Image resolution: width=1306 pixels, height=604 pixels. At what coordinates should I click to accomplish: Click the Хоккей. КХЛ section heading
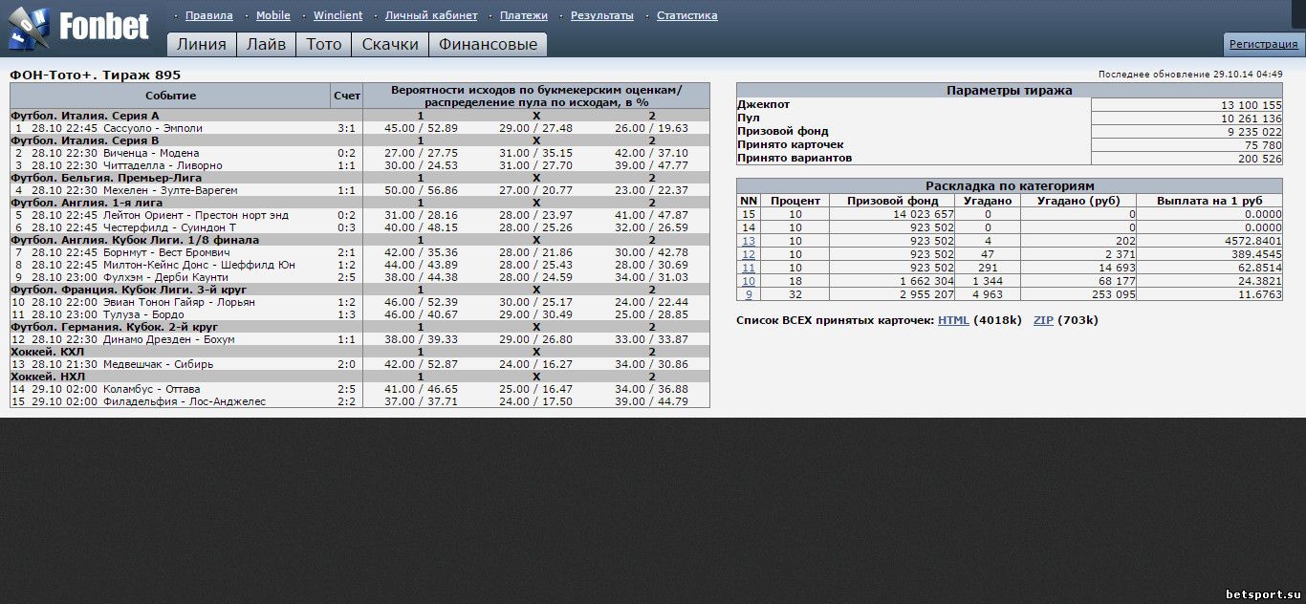47,352
